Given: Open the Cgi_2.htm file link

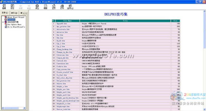Looking at the screenshot, I should (61, 47).
